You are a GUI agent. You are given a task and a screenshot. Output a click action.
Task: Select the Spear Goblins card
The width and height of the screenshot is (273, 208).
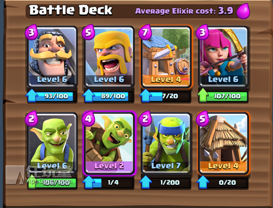pos(166,143)
